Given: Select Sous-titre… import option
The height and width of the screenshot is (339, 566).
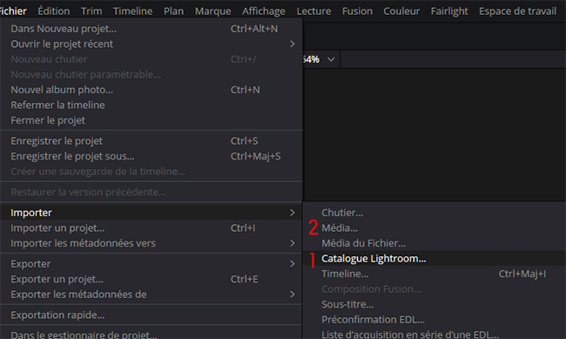Looking at the screenshot, I should tap(435, 304).
